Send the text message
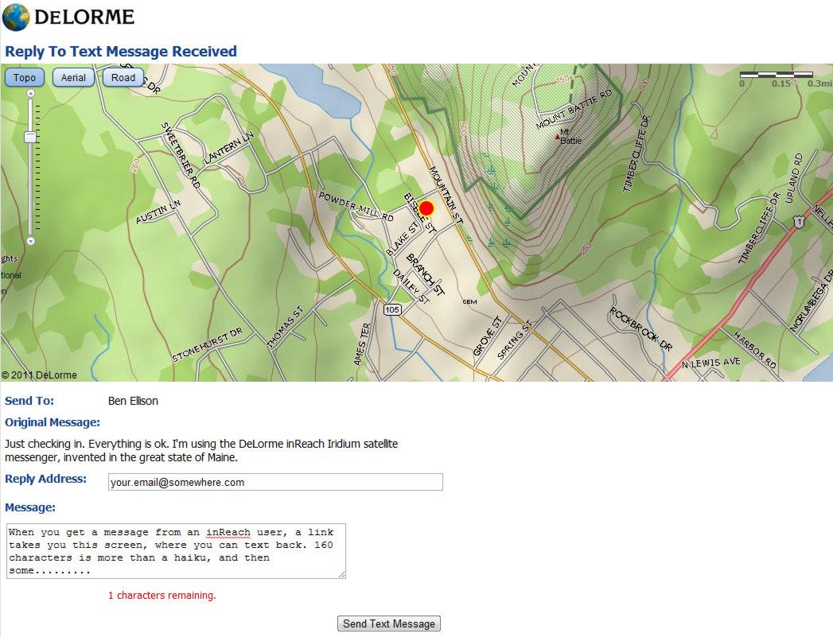The height and width of the screenshot is (637, 833). coord(389,623)
